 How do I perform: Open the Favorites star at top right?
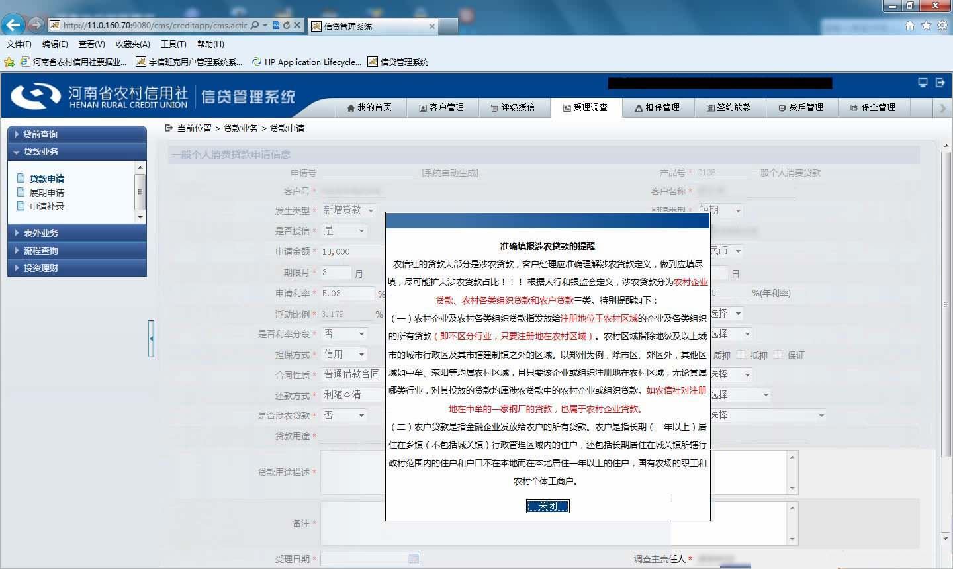coord(926,25)
